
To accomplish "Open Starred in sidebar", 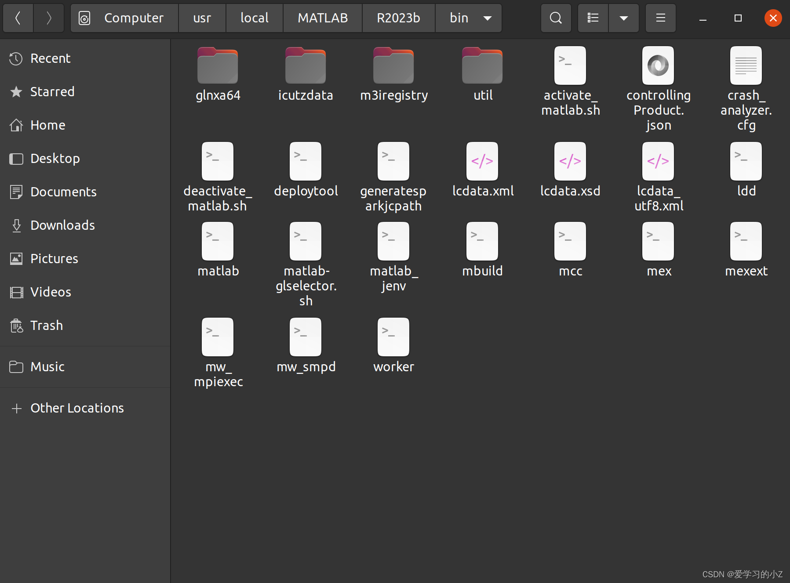I will click(x=85, y=92).
